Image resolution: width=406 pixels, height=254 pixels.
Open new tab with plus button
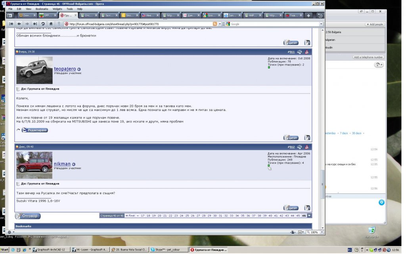click(308, 15)
